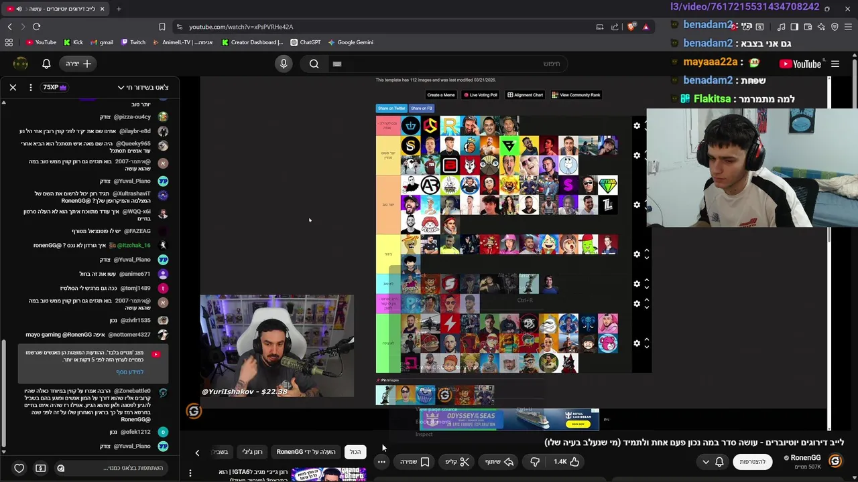Viewport: 858px width, 482px height.
Task: Select the 'הועלה על ידי RonenGG' chip
Action: click(x=306, y=452)
